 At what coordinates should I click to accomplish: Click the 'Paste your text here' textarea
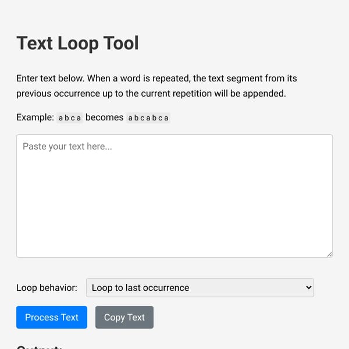(174, 196)
